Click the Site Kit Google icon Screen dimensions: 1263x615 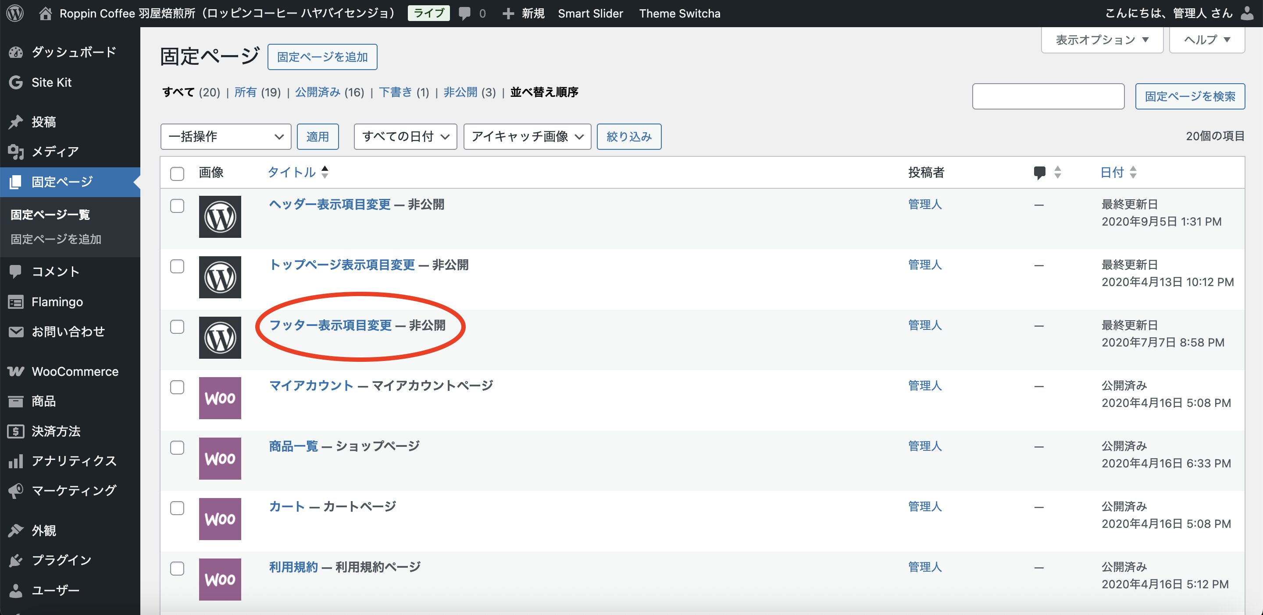click(x=16, y=82)
